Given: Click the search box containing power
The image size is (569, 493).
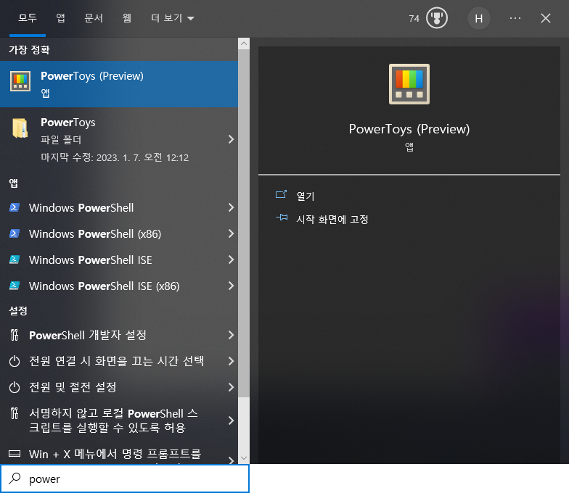Looking at the screenshot, I should (x=125, y=478).
